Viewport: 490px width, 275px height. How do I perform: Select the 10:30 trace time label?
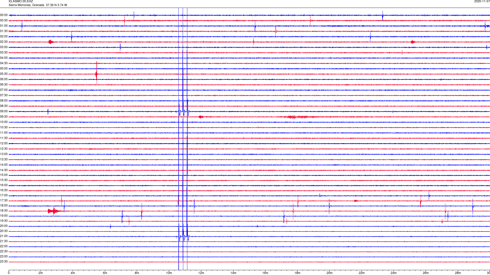click(4, 128)
